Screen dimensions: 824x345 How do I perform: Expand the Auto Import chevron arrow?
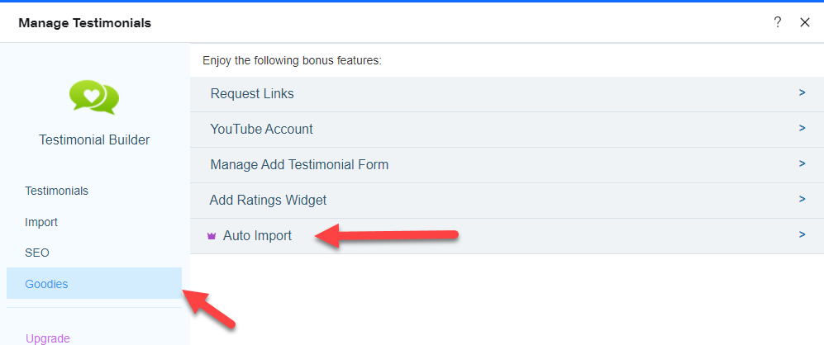coord(802,234)
